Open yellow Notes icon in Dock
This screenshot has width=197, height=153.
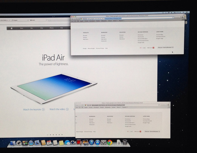[61, 143]
